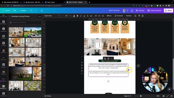The width and height of the screenshot is (174, 98).
Task: Increase font size with plus button
Action: (70, 16)
